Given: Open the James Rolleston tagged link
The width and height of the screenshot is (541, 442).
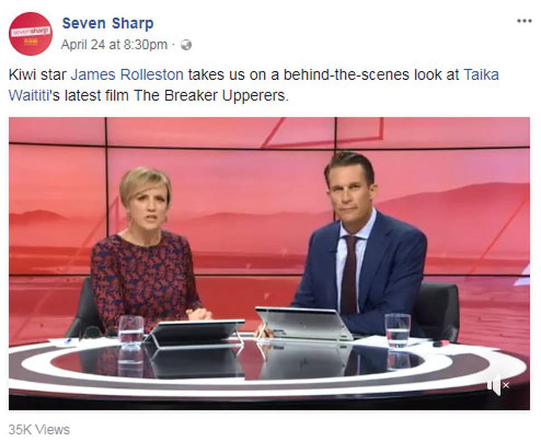Looking at the screenshot, I should coord(127,75).
